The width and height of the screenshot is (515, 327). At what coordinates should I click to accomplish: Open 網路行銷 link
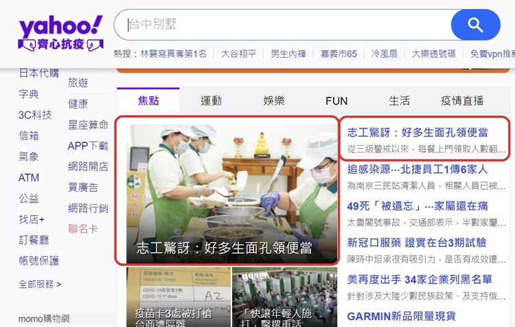tap(88, 208)
